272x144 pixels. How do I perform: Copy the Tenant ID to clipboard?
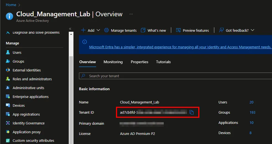click(192, 112)
